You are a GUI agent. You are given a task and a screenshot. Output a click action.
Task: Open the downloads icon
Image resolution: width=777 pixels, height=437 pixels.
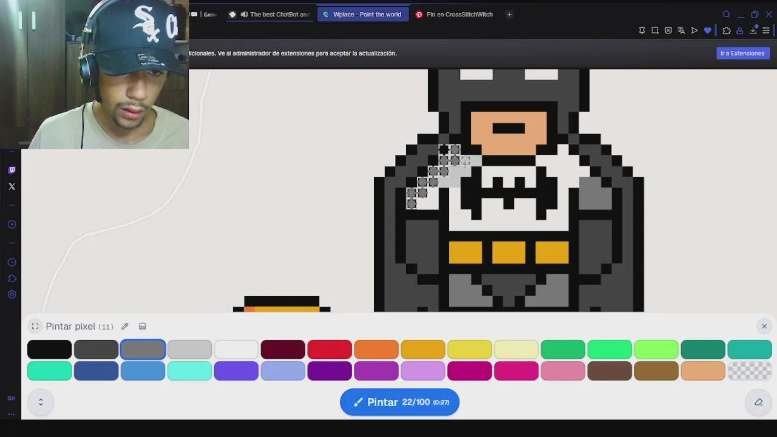753,30
